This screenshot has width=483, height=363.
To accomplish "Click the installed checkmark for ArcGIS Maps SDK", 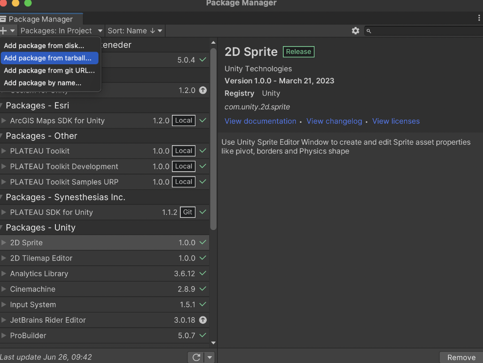I will (203, 120).
